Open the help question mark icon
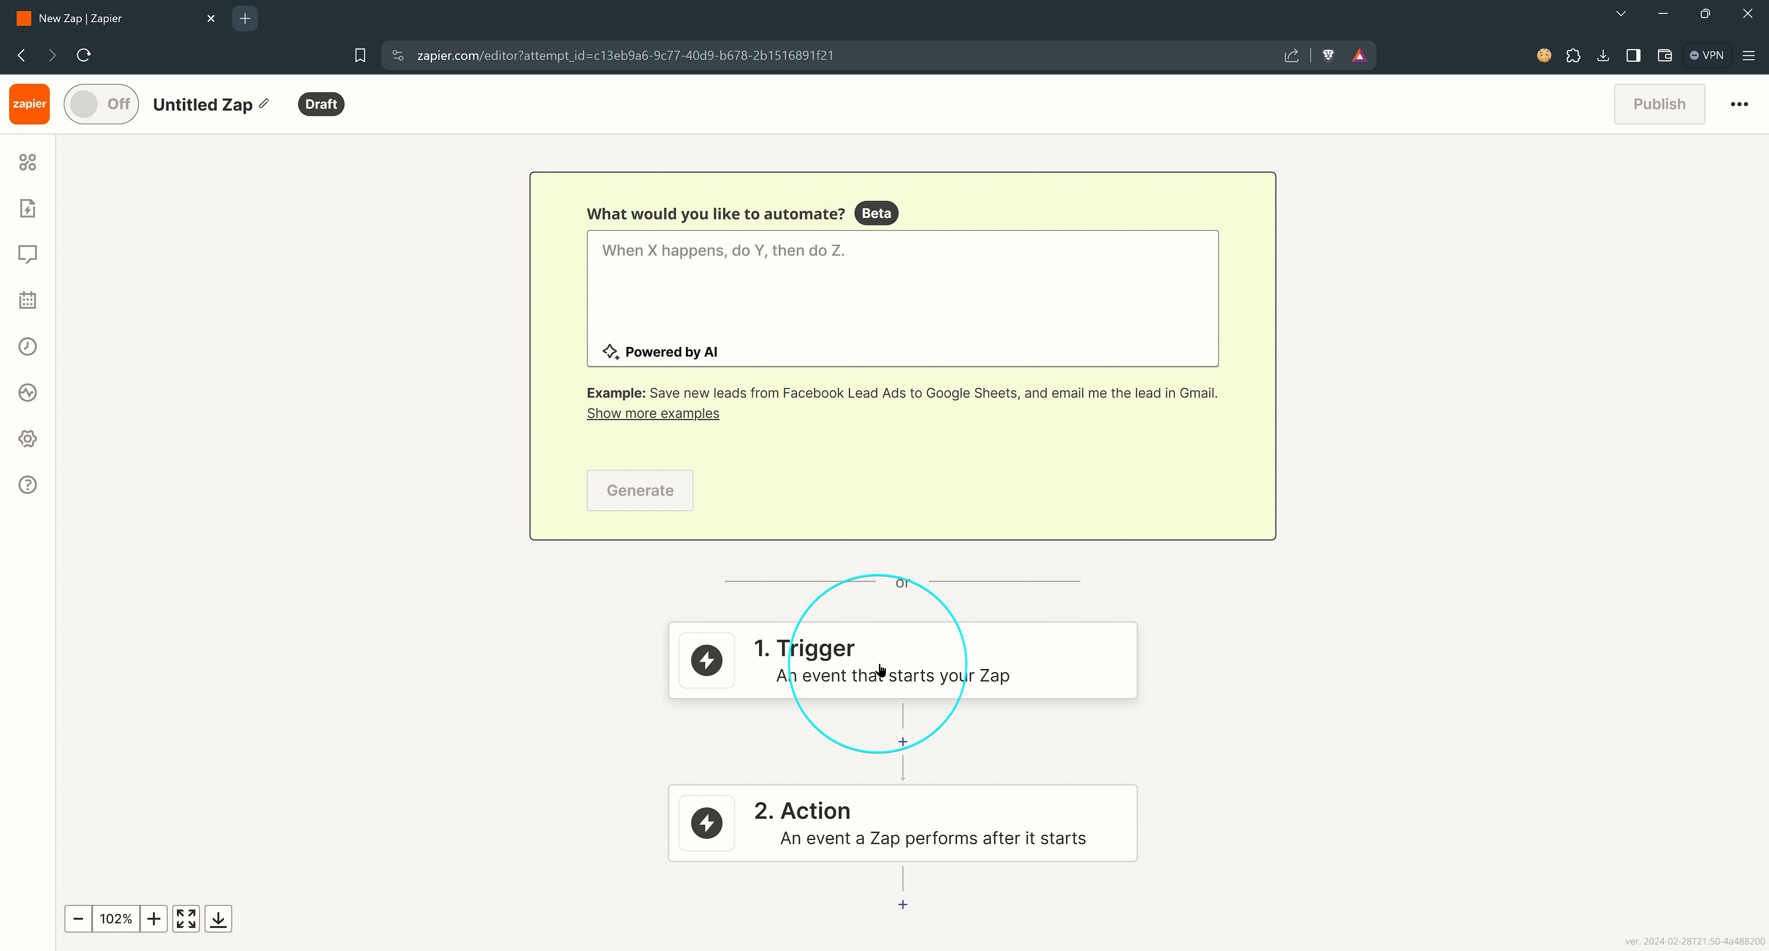The height and width of the screenshot is (951, 1769). 28,485
